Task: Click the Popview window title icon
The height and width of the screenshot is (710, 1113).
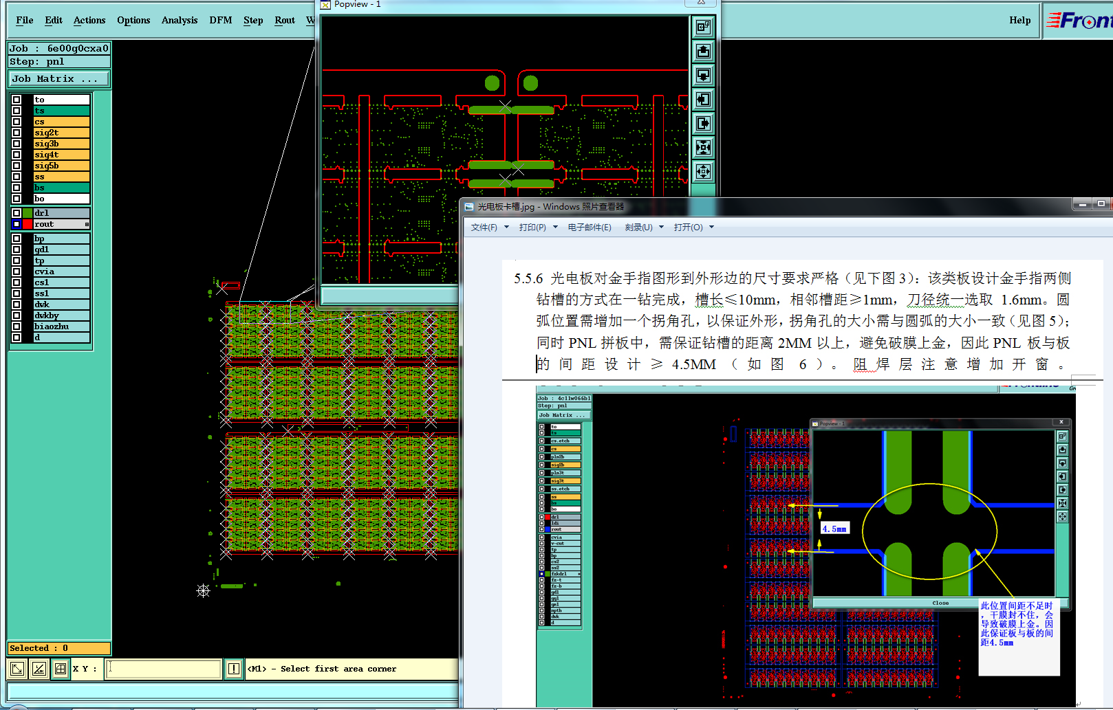Action: click(x=325, y=5)
